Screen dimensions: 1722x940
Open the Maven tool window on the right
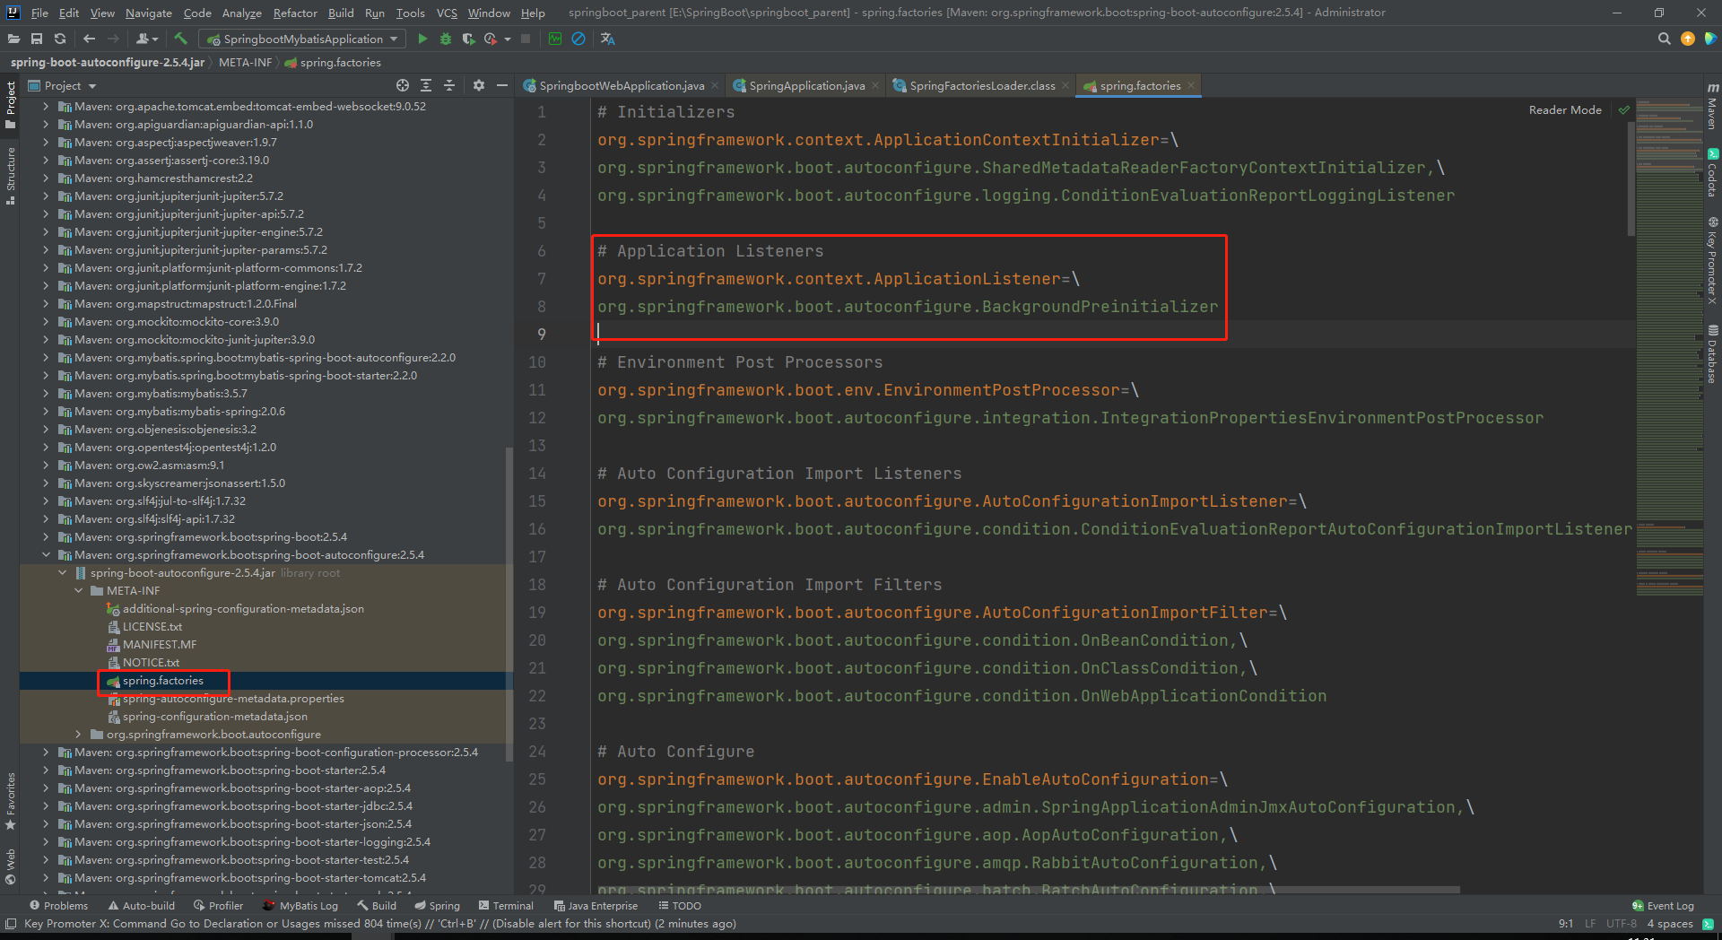[x=1713, y=108]
